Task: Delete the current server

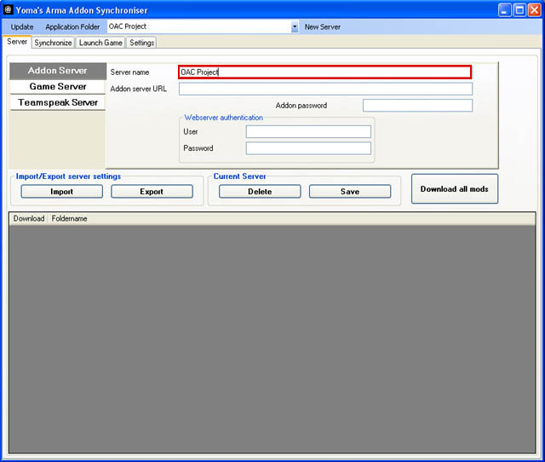Action: (x=260, y=192)
